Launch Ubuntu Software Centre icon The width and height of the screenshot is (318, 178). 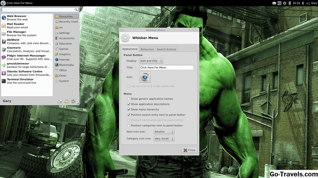(x=4, y=73)
